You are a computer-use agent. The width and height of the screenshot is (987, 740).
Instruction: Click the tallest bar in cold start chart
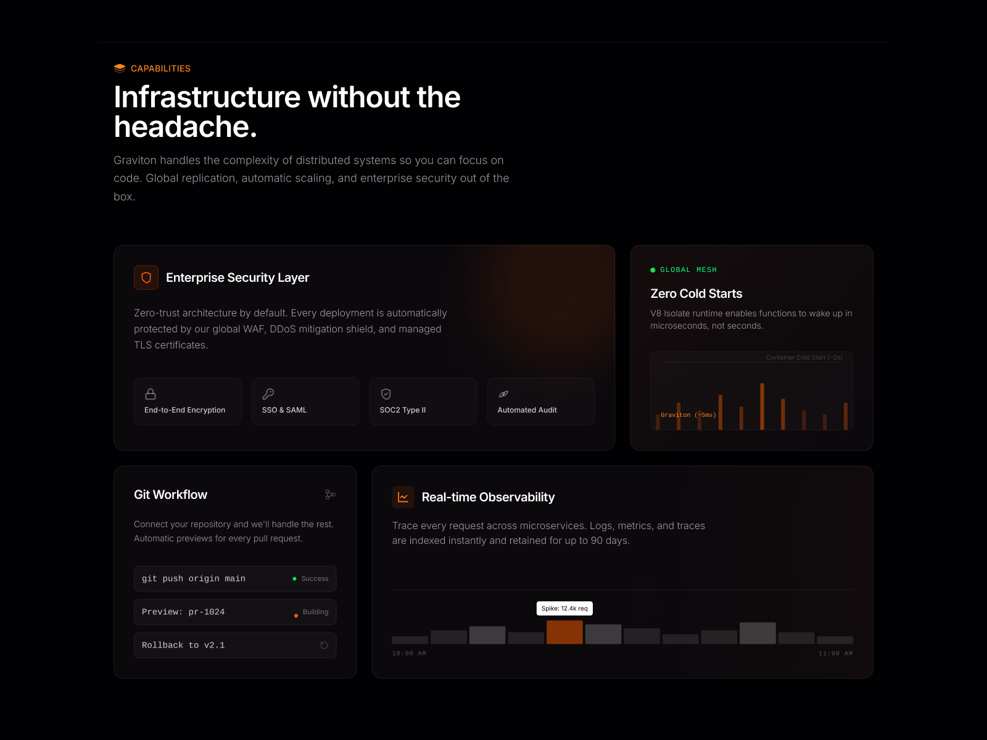pyautogui.click(x=762, y=406)
